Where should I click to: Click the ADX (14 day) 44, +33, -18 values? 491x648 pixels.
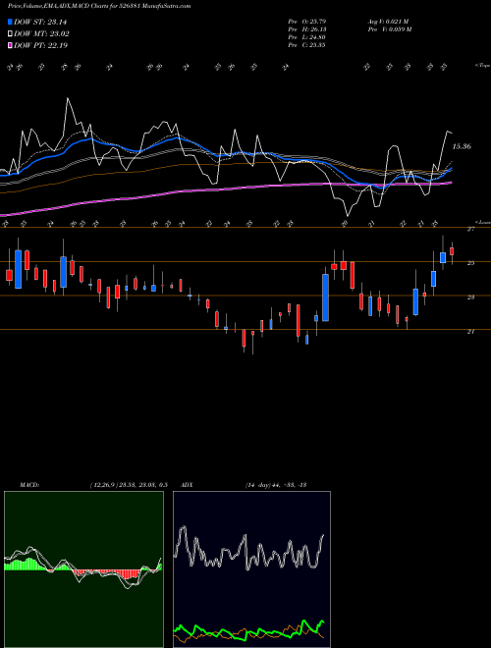pos(275,485)
